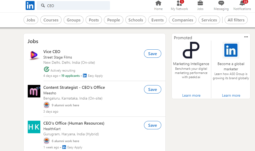Click Meesho company name text

click(x=50, y=93)
